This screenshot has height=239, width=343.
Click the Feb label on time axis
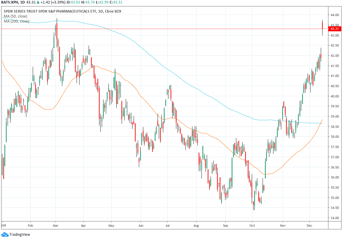pos(30,226)
